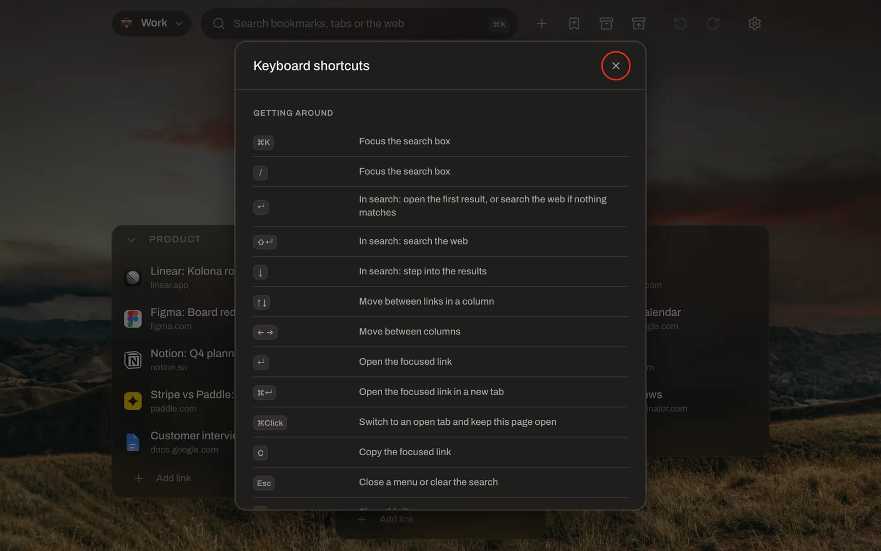The image size is (881, 551).
Task: Click the undo icon in toolbar
Action: pyautogui.click(x=681, y=24)
